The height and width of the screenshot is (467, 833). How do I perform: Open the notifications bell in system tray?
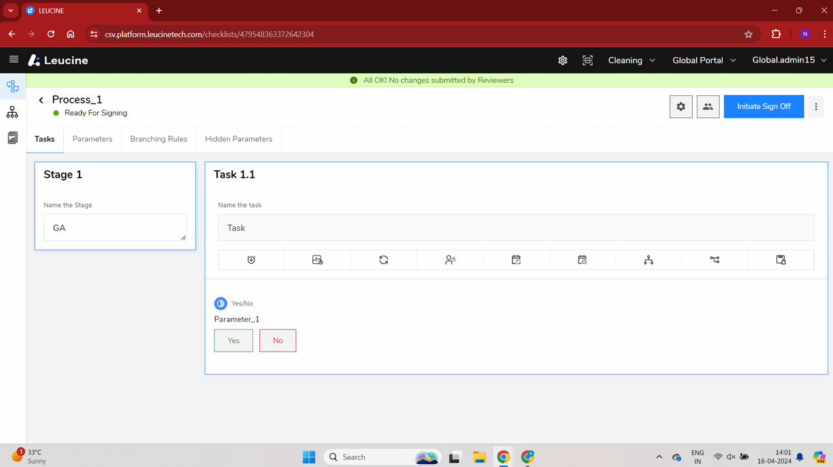click(800, 457)
